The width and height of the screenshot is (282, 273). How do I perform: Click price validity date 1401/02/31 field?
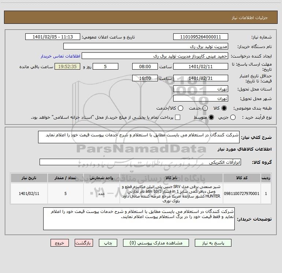tap(201, 78)
